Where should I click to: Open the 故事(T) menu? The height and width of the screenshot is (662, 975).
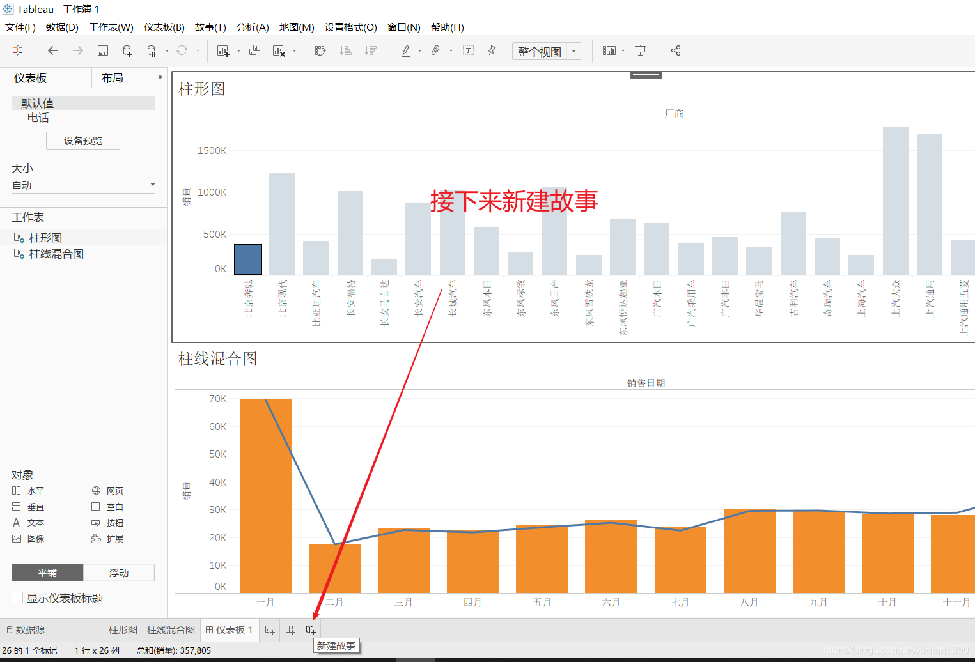[210, 27]
